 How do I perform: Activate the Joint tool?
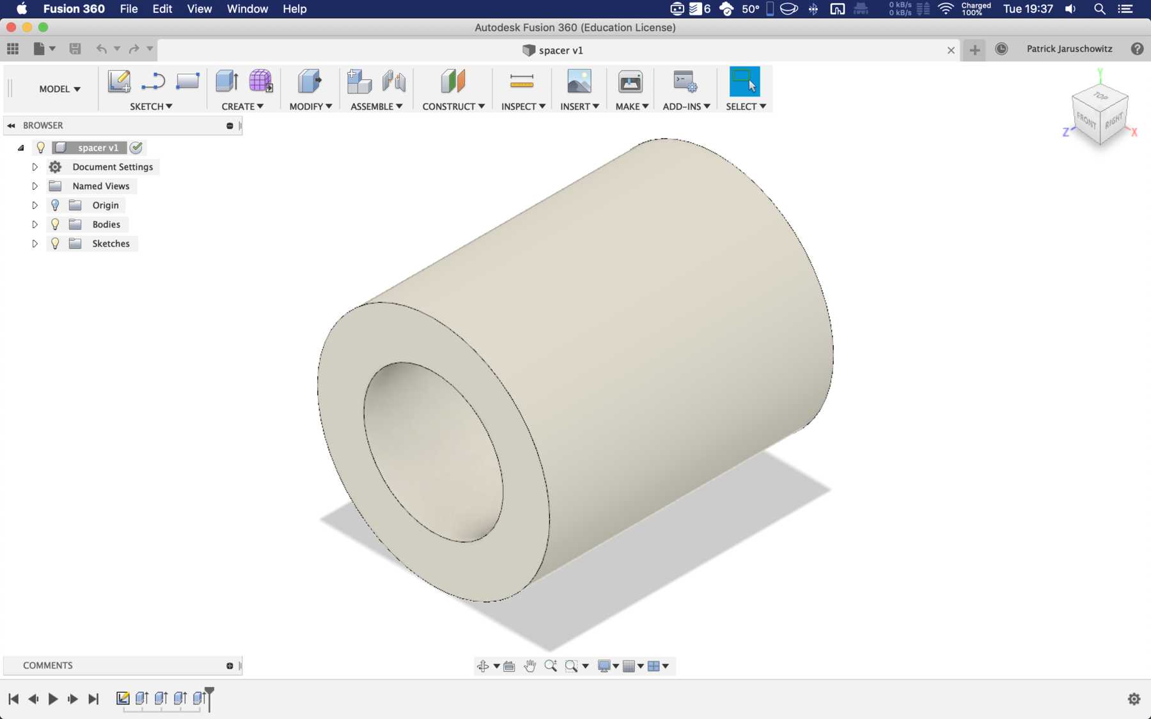(x=394, y=81)
